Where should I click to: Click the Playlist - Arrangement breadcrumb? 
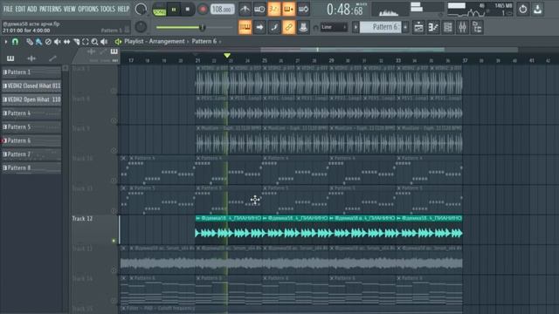point(155,41)
